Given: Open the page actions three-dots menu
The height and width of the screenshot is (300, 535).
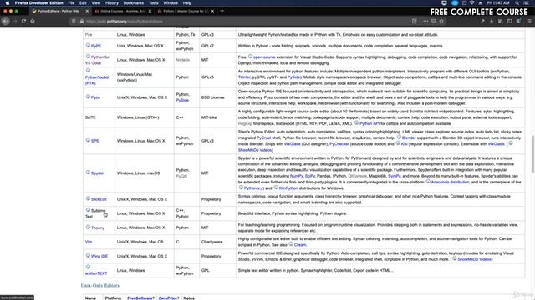Looking at the screenshot, I should [x=425, y=21].
